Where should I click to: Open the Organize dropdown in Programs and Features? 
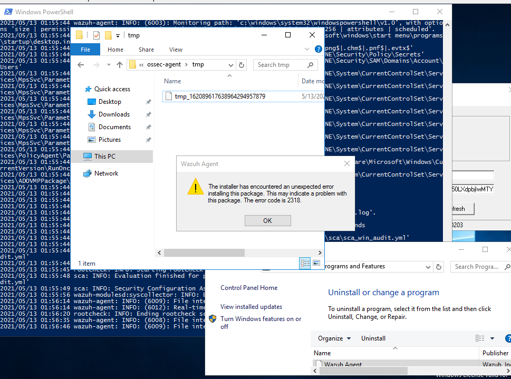tap(334, 338)
